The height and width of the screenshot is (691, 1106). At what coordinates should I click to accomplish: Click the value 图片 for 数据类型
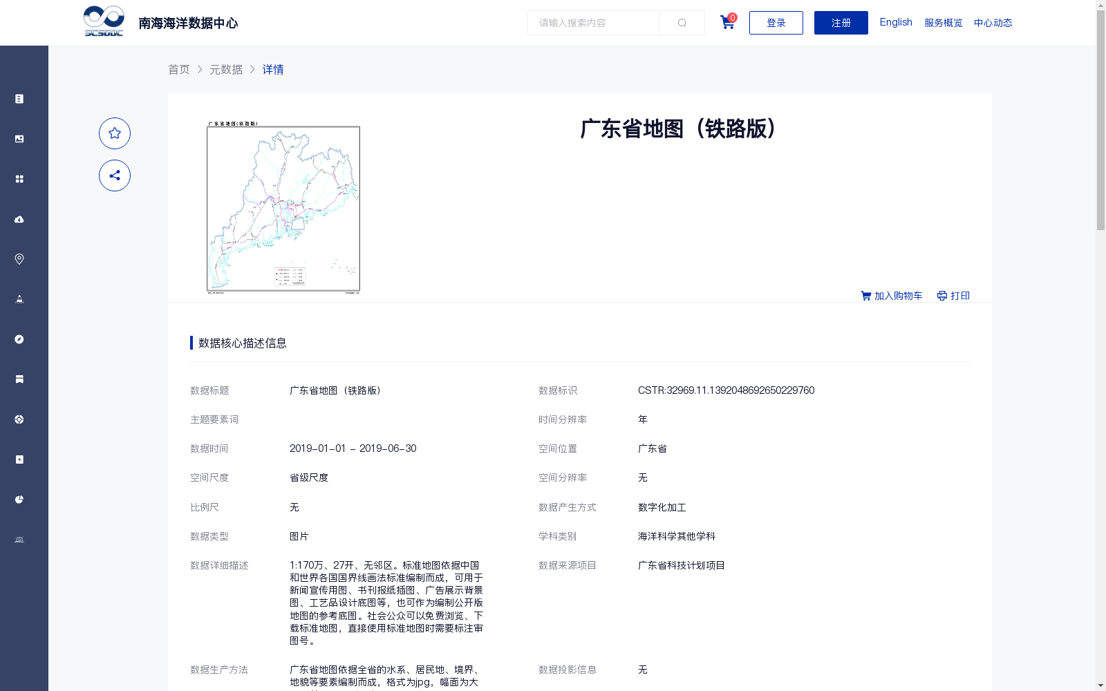[299, 536]
